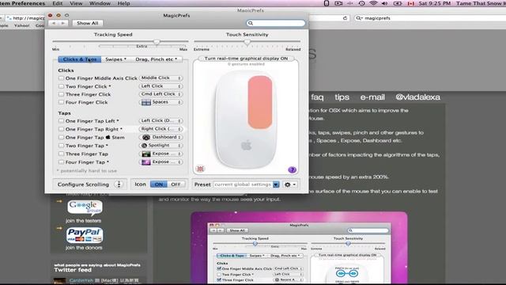The image size is (506, 285).
Task: Open the volume icon in menu bar
Action: point(385,3)
